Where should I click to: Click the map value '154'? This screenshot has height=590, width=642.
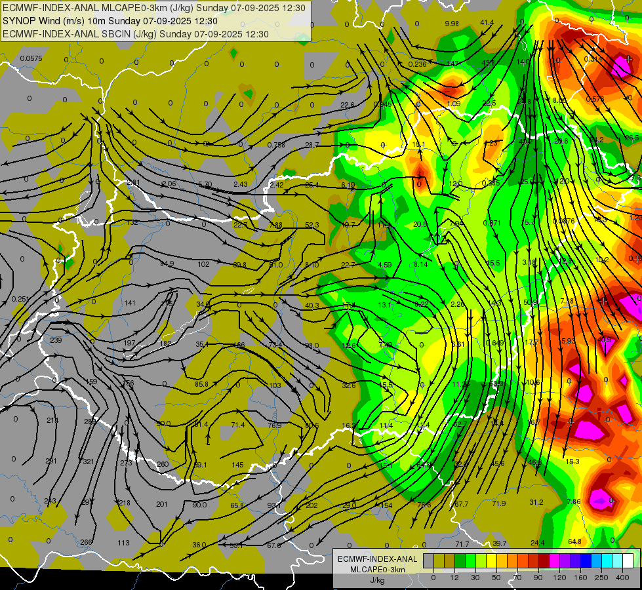click(386, 505)
